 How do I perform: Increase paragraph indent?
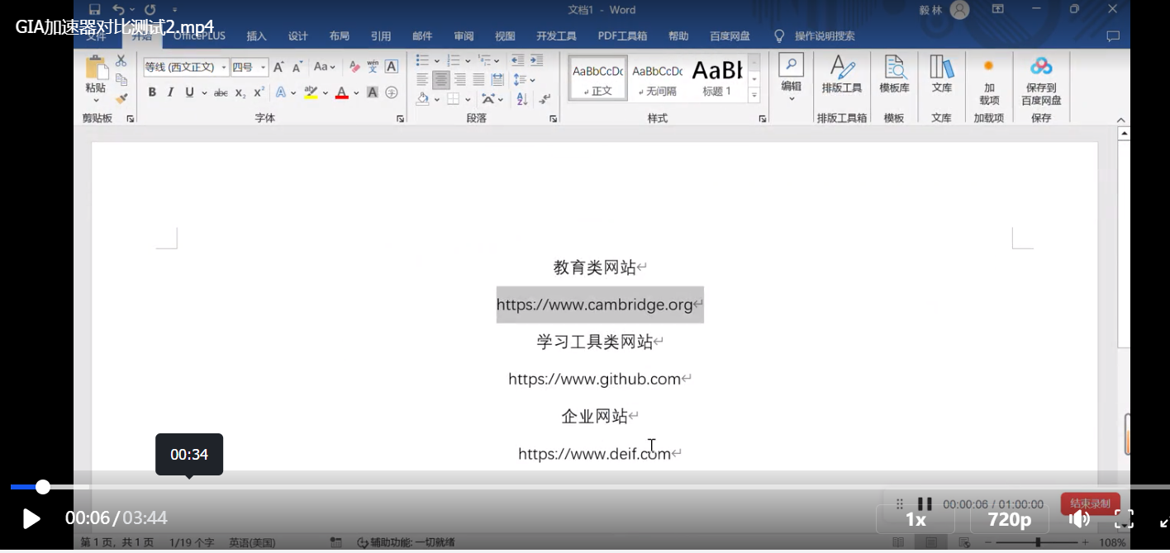click(537, 60)
